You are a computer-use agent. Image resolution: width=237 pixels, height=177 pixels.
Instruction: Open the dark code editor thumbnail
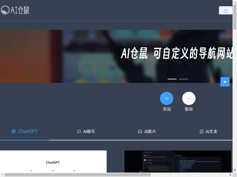[178, 161]
